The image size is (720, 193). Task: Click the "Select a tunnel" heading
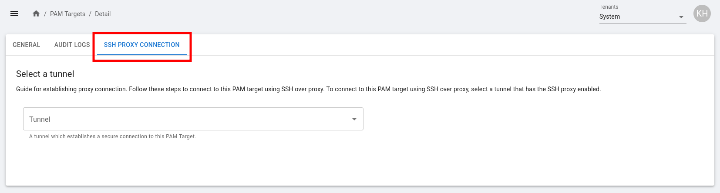click(x=45, y=74)
